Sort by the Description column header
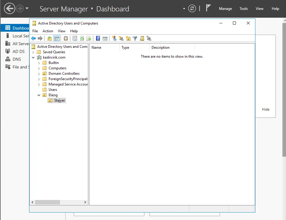Image resolution: width=286 pixels, height=220 pixels. click(172, 48)
